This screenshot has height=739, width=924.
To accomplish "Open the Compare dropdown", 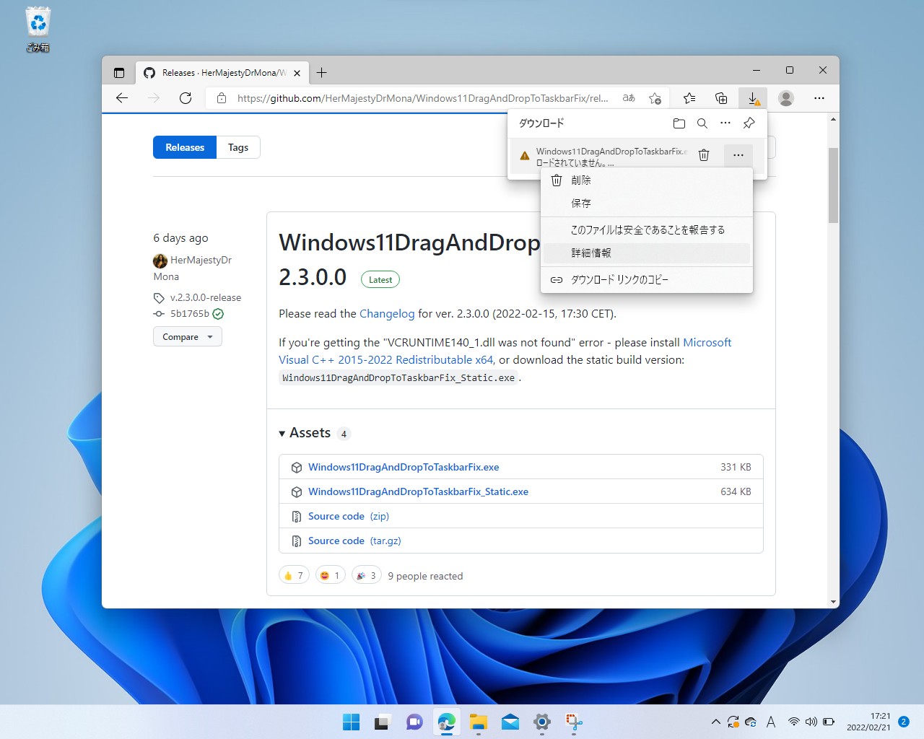I will click(187, 336).
